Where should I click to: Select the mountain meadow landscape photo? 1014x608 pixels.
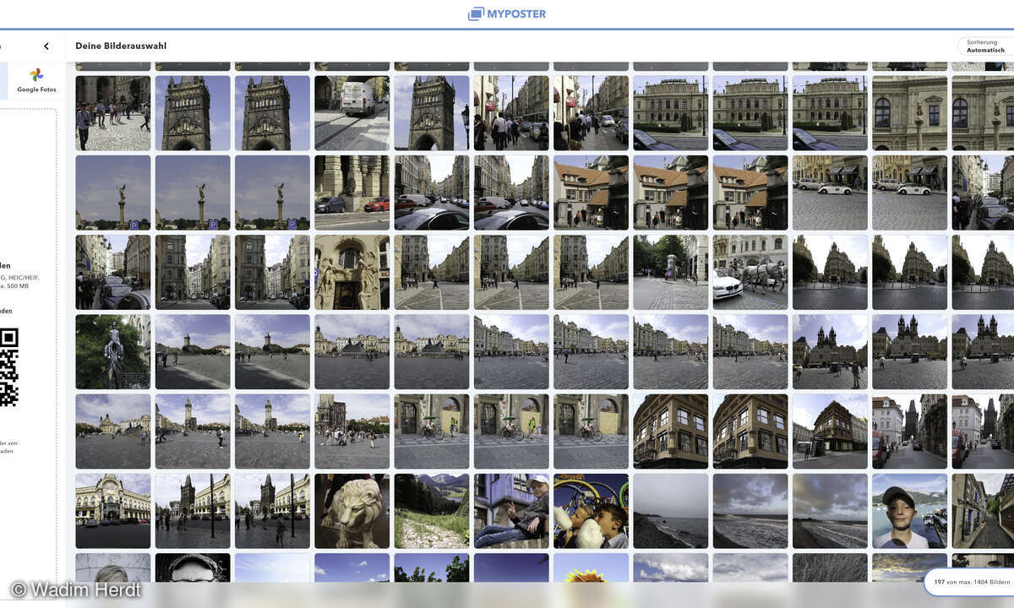[x=431, y=510]
